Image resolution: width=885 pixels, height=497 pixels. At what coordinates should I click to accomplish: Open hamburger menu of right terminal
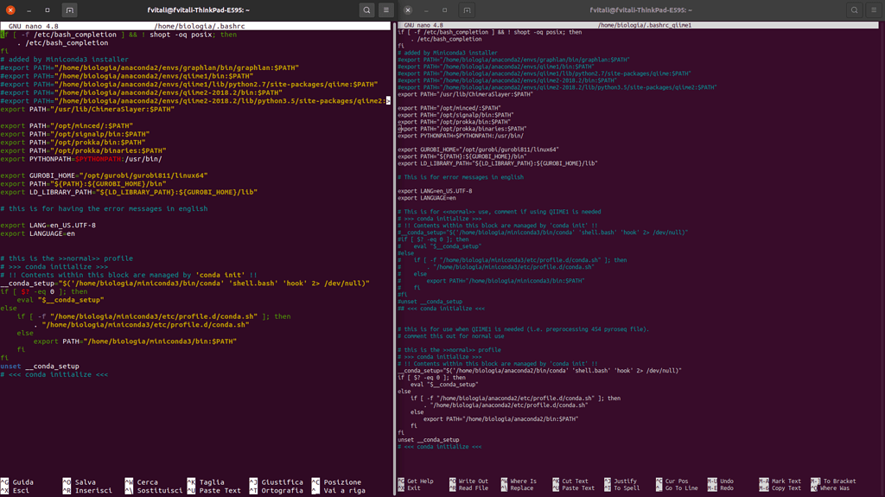875,10
